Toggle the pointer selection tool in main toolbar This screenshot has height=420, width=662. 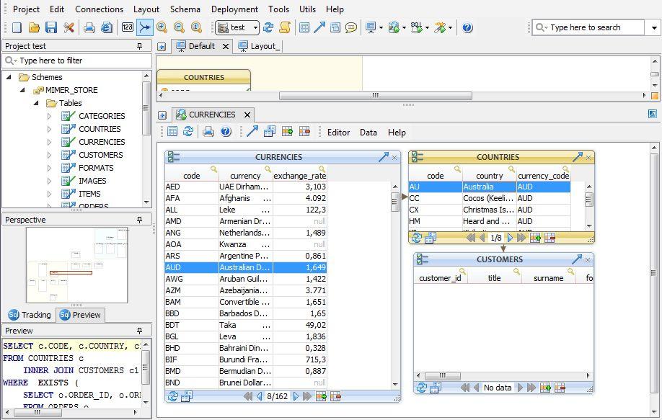(144, 28)
